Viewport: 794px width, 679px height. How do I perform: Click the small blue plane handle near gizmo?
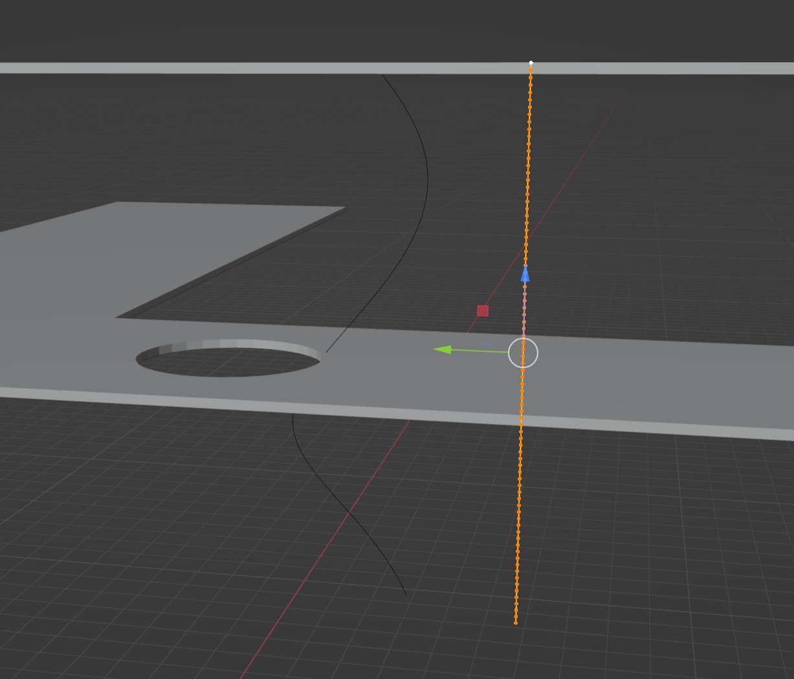[487, 343]
